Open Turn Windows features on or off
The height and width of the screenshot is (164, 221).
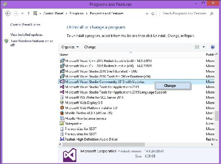32,43
